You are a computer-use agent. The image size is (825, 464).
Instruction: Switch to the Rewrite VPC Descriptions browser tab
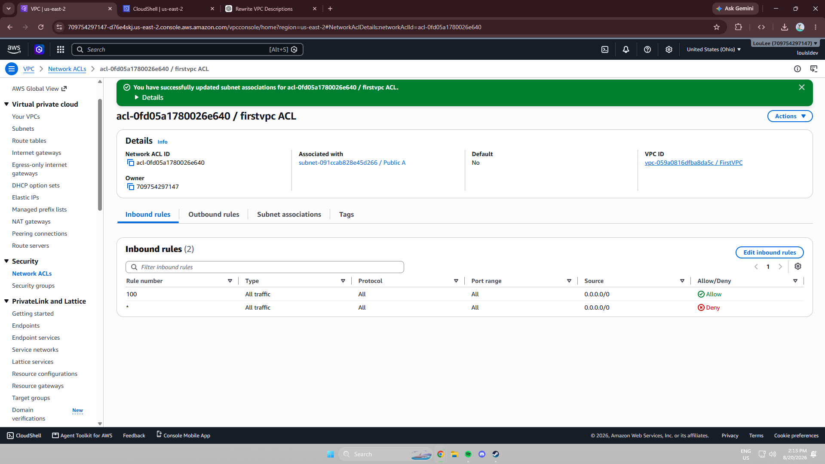click(272, 9)
